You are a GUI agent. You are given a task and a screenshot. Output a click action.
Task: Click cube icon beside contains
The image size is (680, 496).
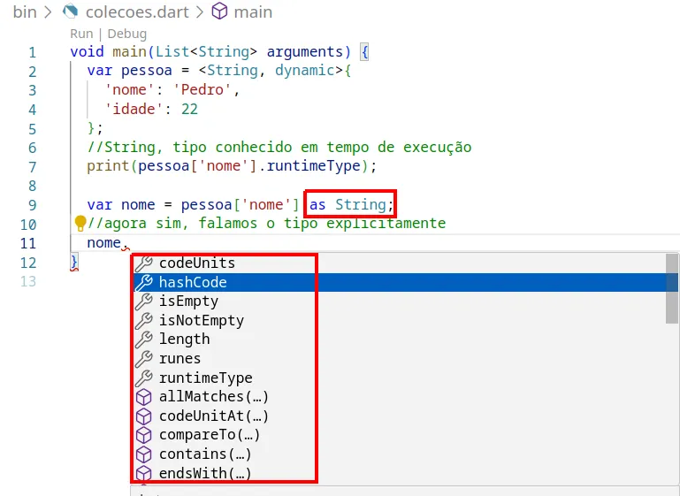(143, 454)
